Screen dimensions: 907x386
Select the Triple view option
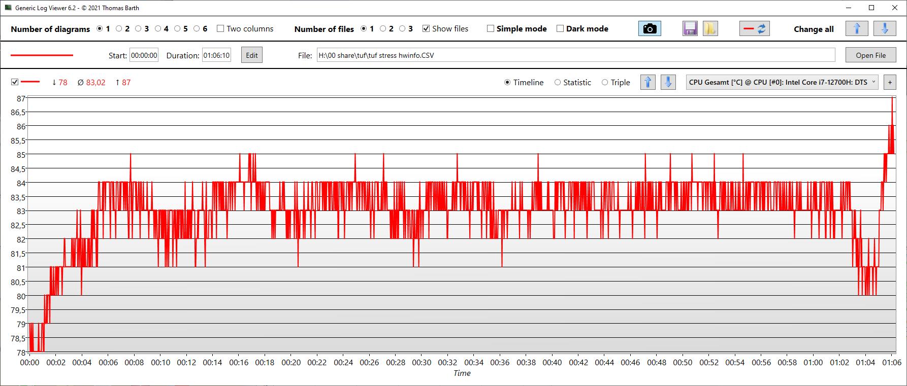point(605,82)
